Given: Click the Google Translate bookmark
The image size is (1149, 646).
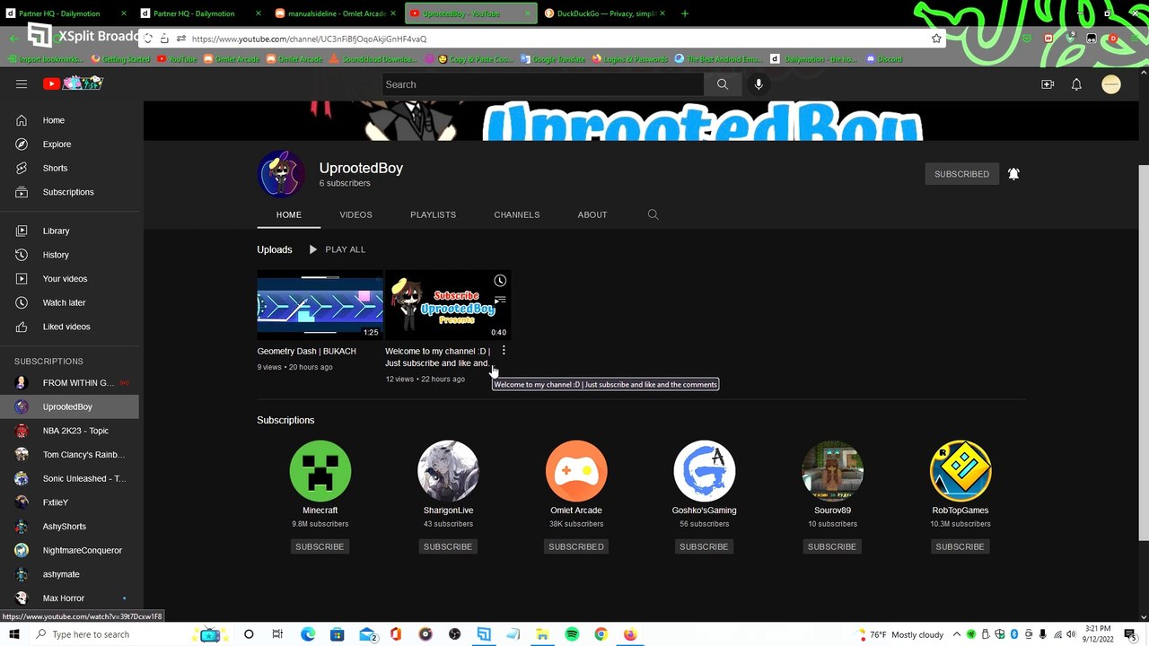Looking at the screenshot, I should coord(553,59).
